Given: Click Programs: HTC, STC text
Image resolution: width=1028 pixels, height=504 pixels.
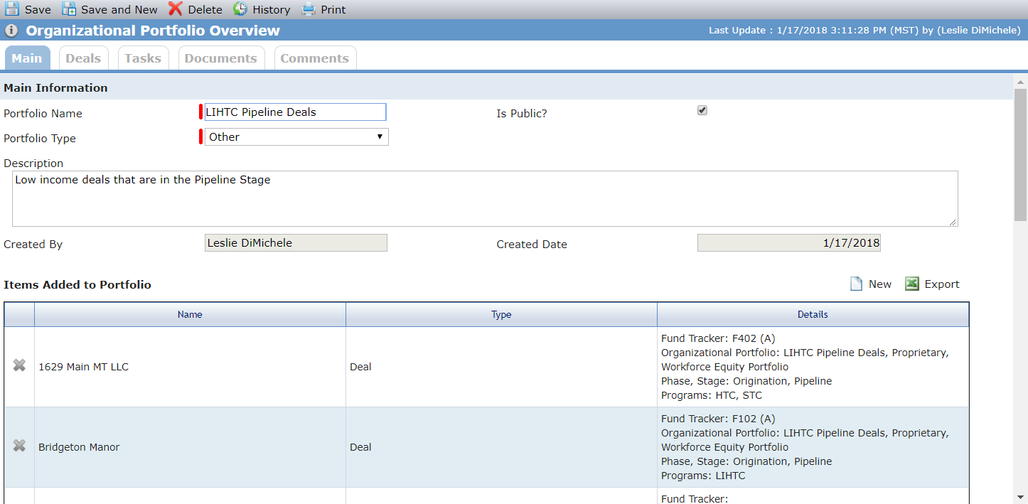Looking at the screenshot, I should click(712, 395).
